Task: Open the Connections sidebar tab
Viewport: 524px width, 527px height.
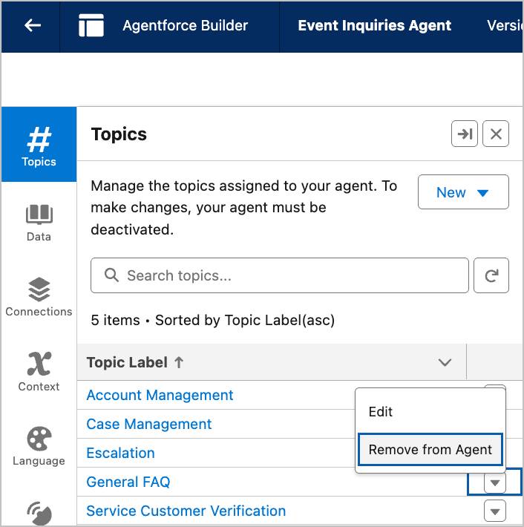Action: (x=39, y=298)
